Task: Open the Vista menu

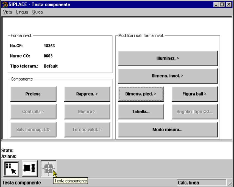Action: click(7, 12)
